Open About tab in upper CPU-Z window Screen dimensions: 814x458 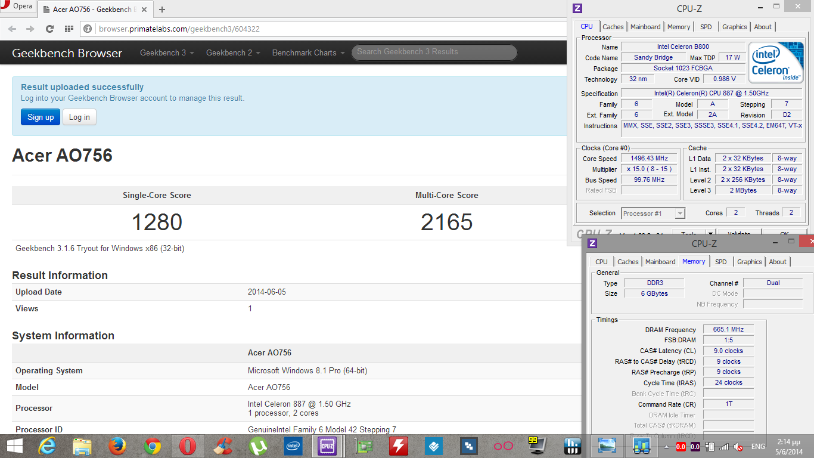763,27
